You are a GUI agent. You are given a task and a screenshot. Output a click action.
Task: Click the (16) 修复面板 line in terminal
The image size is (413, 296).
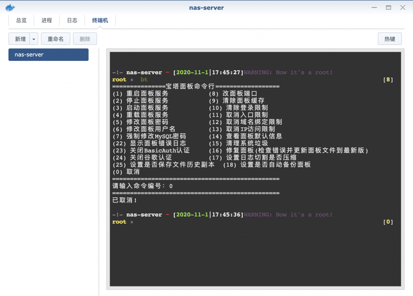coord(288,151)
